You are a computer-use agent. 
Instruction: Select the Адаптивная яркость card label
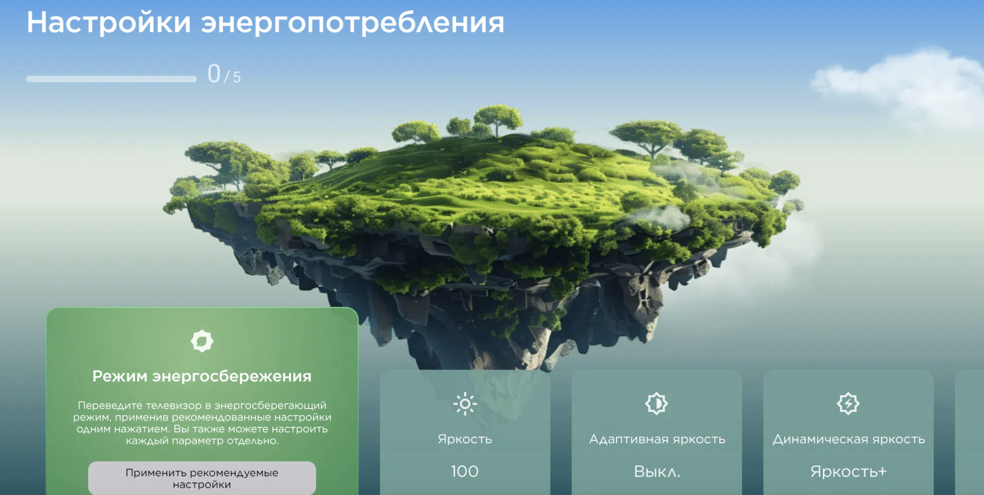click(657, 439)
